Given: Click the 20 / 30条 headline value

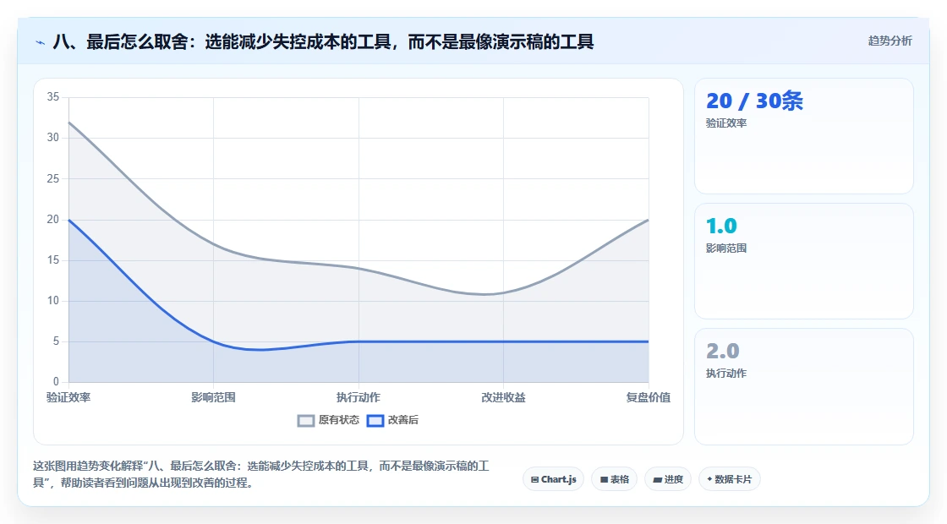Looking at the screenshot, I should click(754, 101).
